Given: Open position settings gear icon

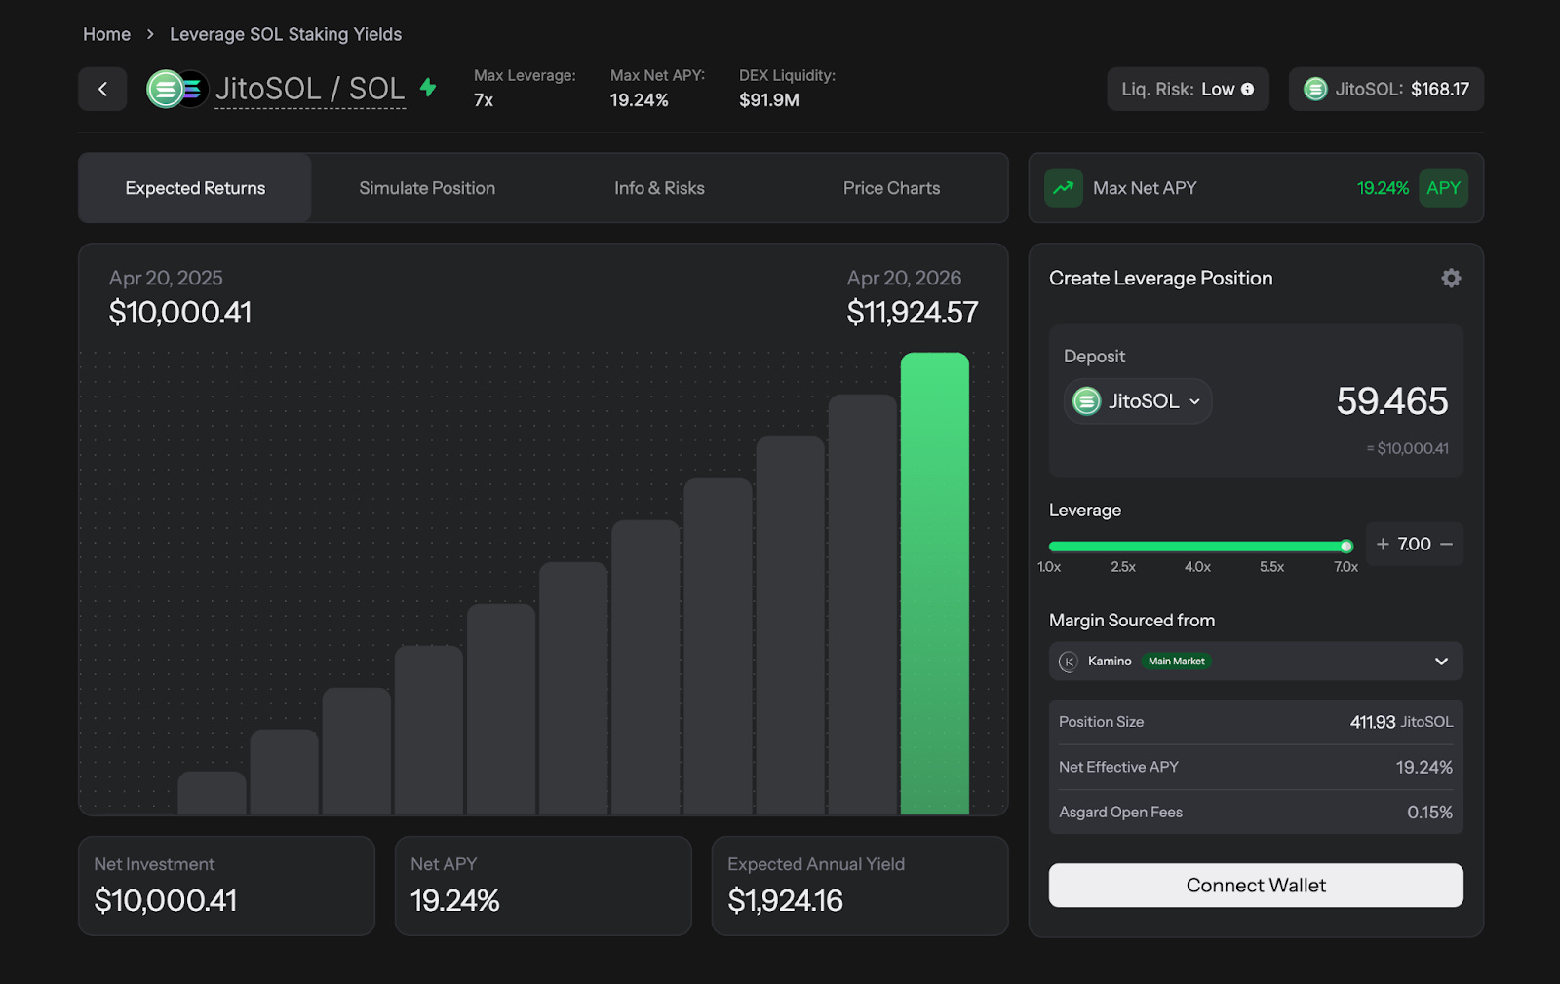Looking at the screenshot, I should [x=1451, y=279].
